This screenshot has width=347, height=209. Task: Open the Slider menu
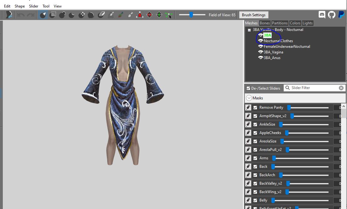tap(34, 6)
